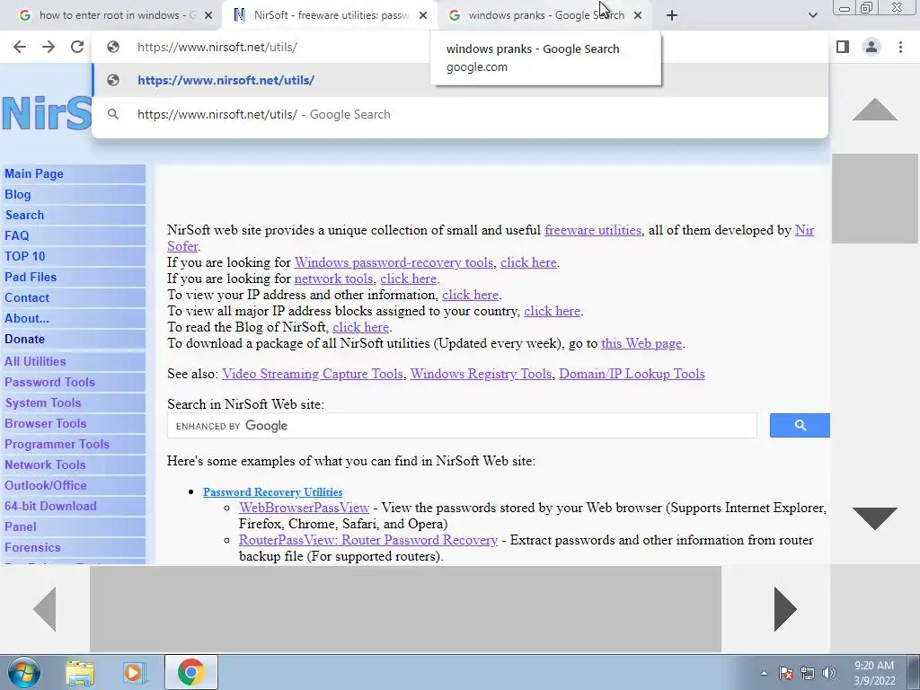Open Network Tools in sidebar
The image size is (920, 690).
[x=45, y=464]
